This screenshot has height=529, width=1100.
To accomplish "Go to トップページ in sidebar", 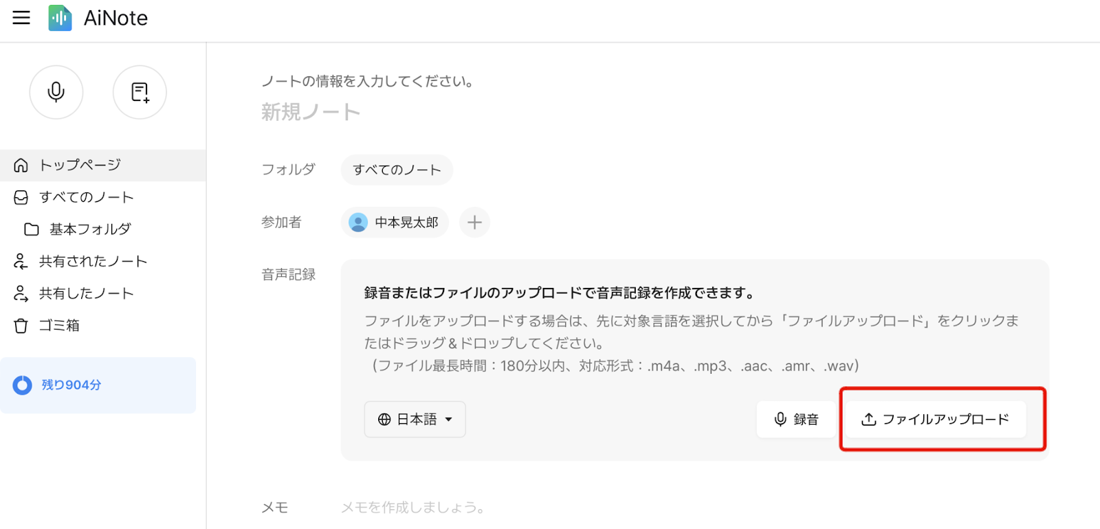I will click(103, 165).
